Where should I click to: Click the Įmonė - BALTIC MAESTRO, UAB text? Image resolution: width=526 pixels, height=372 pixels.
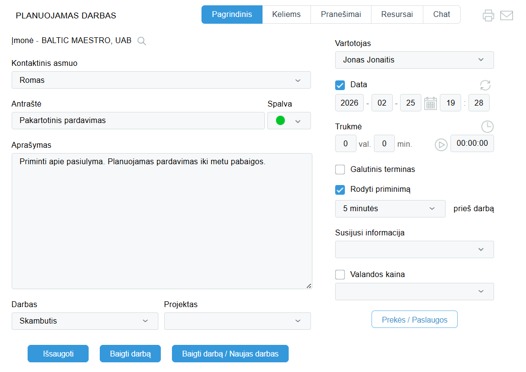point(72,41)
